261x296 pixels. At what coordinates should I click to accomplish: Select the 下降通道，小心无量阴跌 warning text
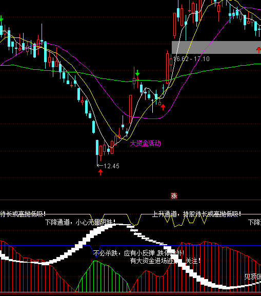pos(80,222)
